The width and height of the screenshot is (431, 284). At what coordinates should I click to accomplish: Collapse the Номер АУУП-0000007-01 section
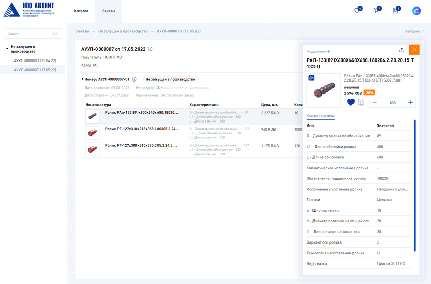(83, 79)
